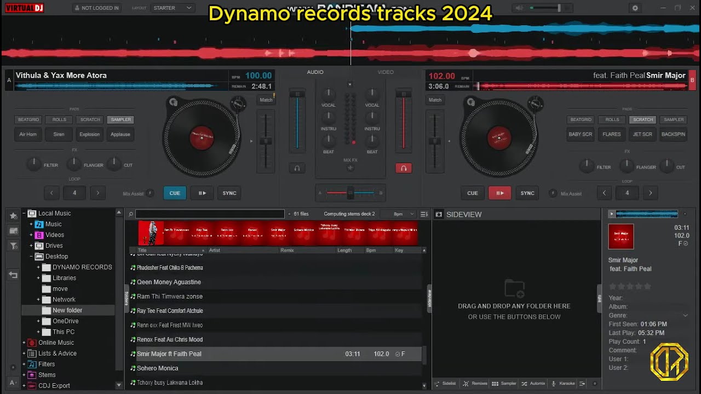The height and width of the screenshot is (394, 701).
Task: Click the Lists & Advice icon
Action: [32, 354]
